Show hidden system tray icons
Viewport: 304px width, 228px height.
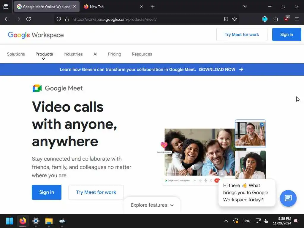226,221
